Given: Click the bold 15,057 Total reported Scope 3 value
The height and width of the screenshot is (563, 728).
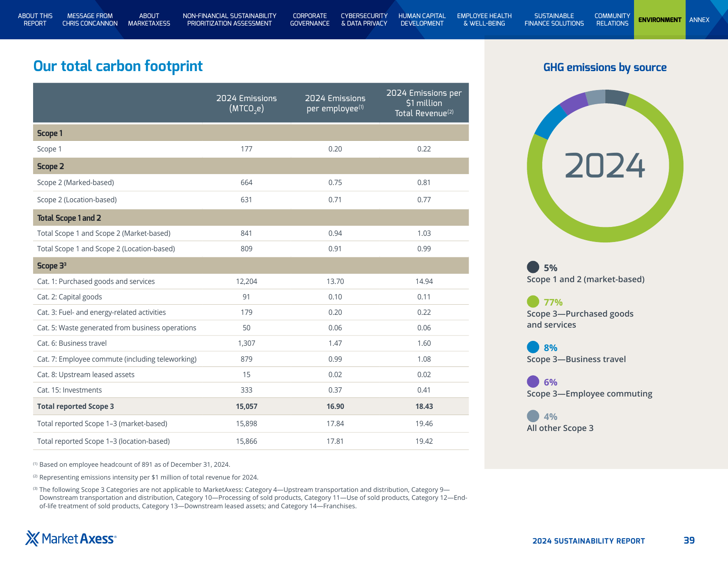Looking at the screenshot, I should pos(246,406).
